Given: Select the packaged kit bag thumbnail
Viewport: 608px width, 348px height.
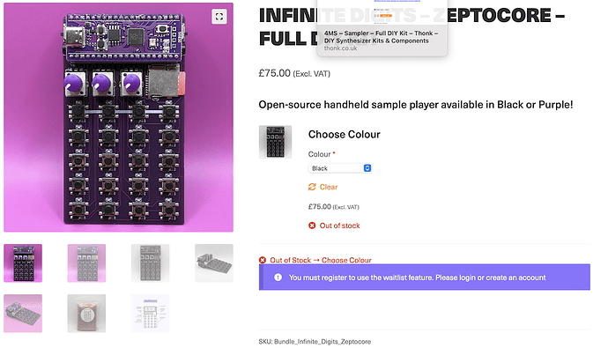Looking at the screenshot, I should [x=86, y=313].
